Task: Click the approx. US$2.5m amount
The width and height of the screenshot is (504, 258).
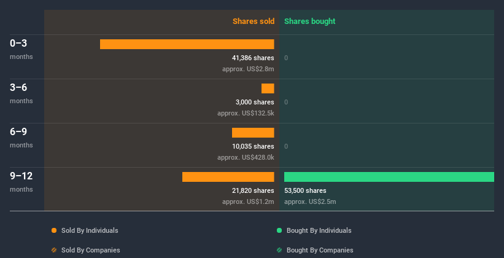Action: click(310, 201)
